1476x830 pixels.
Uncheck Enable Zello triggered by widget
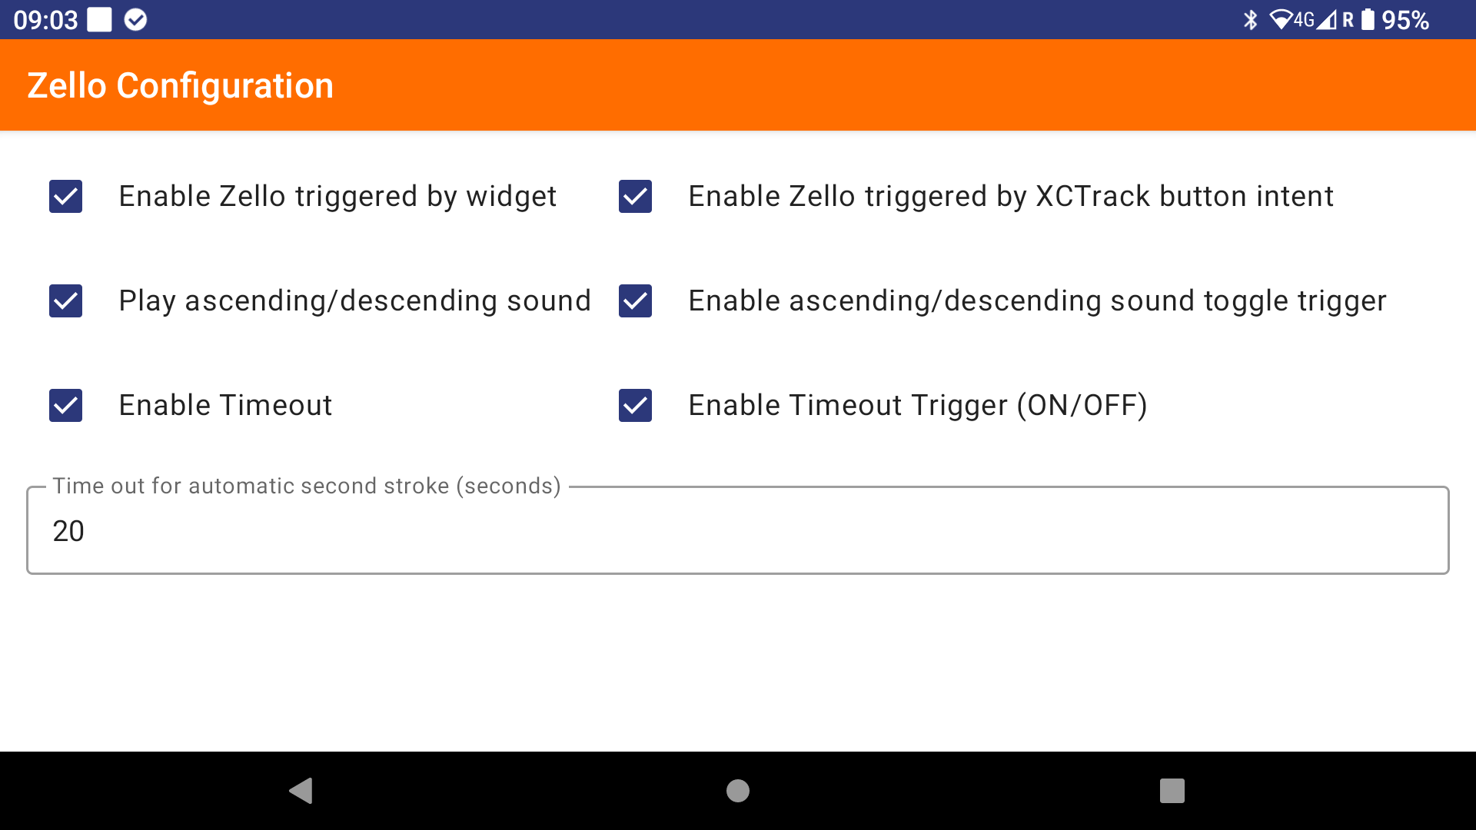[x=66, y=197]
